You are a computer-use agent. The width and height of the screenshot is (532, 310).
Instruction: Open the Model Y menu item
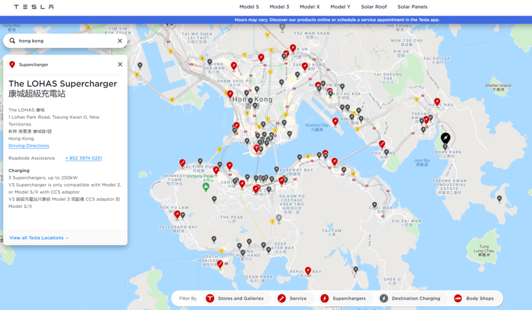coord(340,7)
